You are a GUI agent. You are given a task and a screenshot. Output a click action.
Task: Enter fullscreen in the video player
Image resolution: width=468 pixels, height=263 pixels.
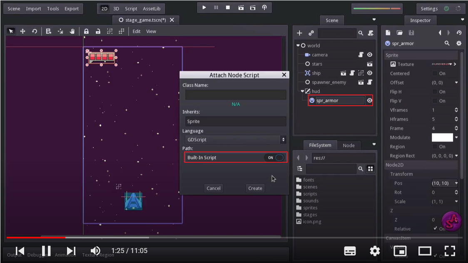pyautogui.click(x=450, y=251)
